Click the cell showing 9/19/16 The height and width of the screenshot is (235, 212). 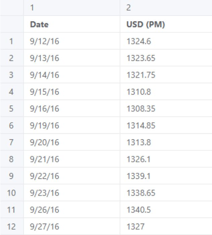72,125
